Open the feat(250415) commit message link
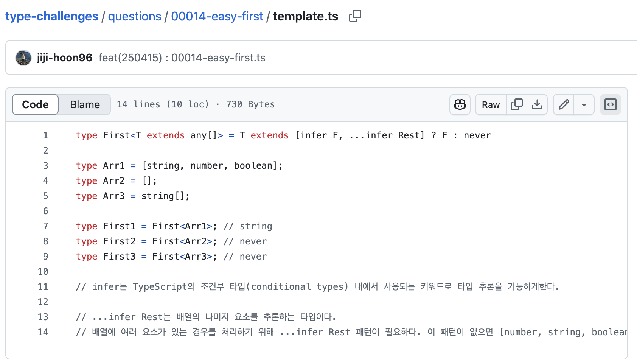The height and width of the screenshot is (361, 637). pyautogui.click(x=182, y=58)
